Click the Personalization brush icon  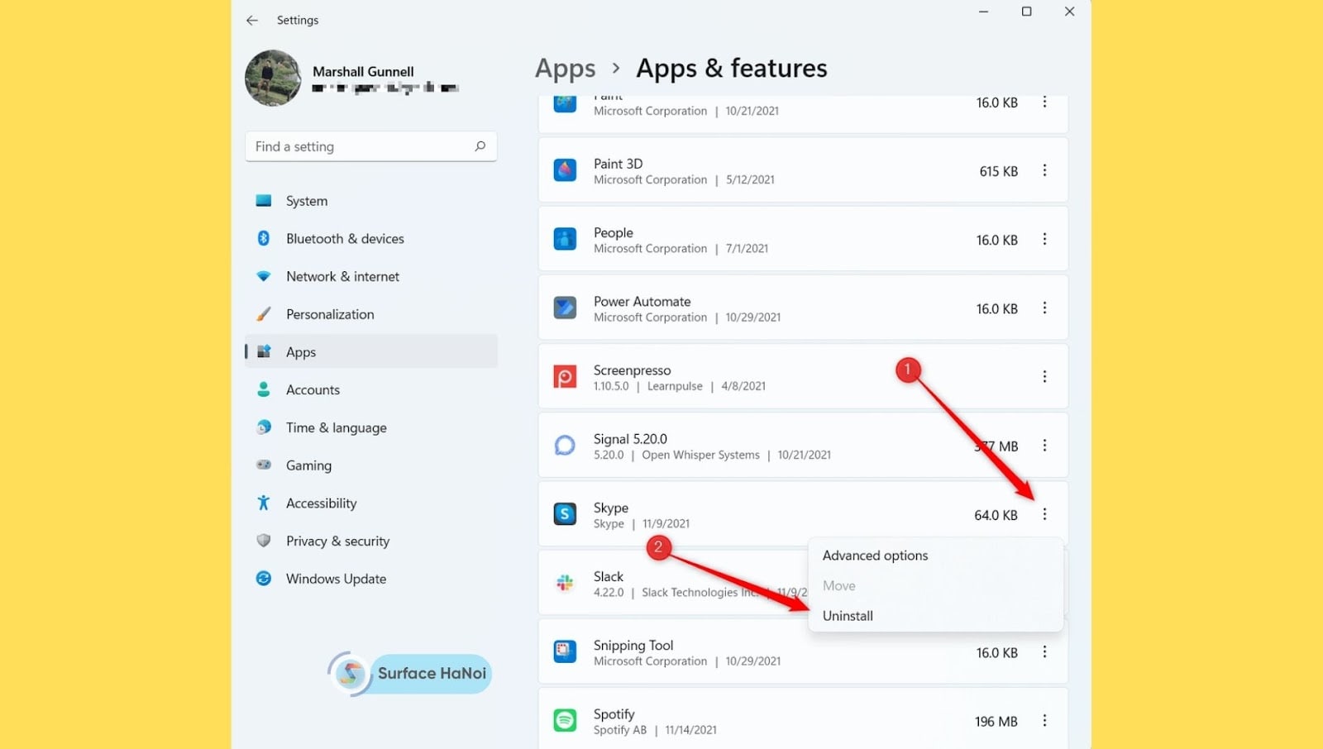[264, 314]
